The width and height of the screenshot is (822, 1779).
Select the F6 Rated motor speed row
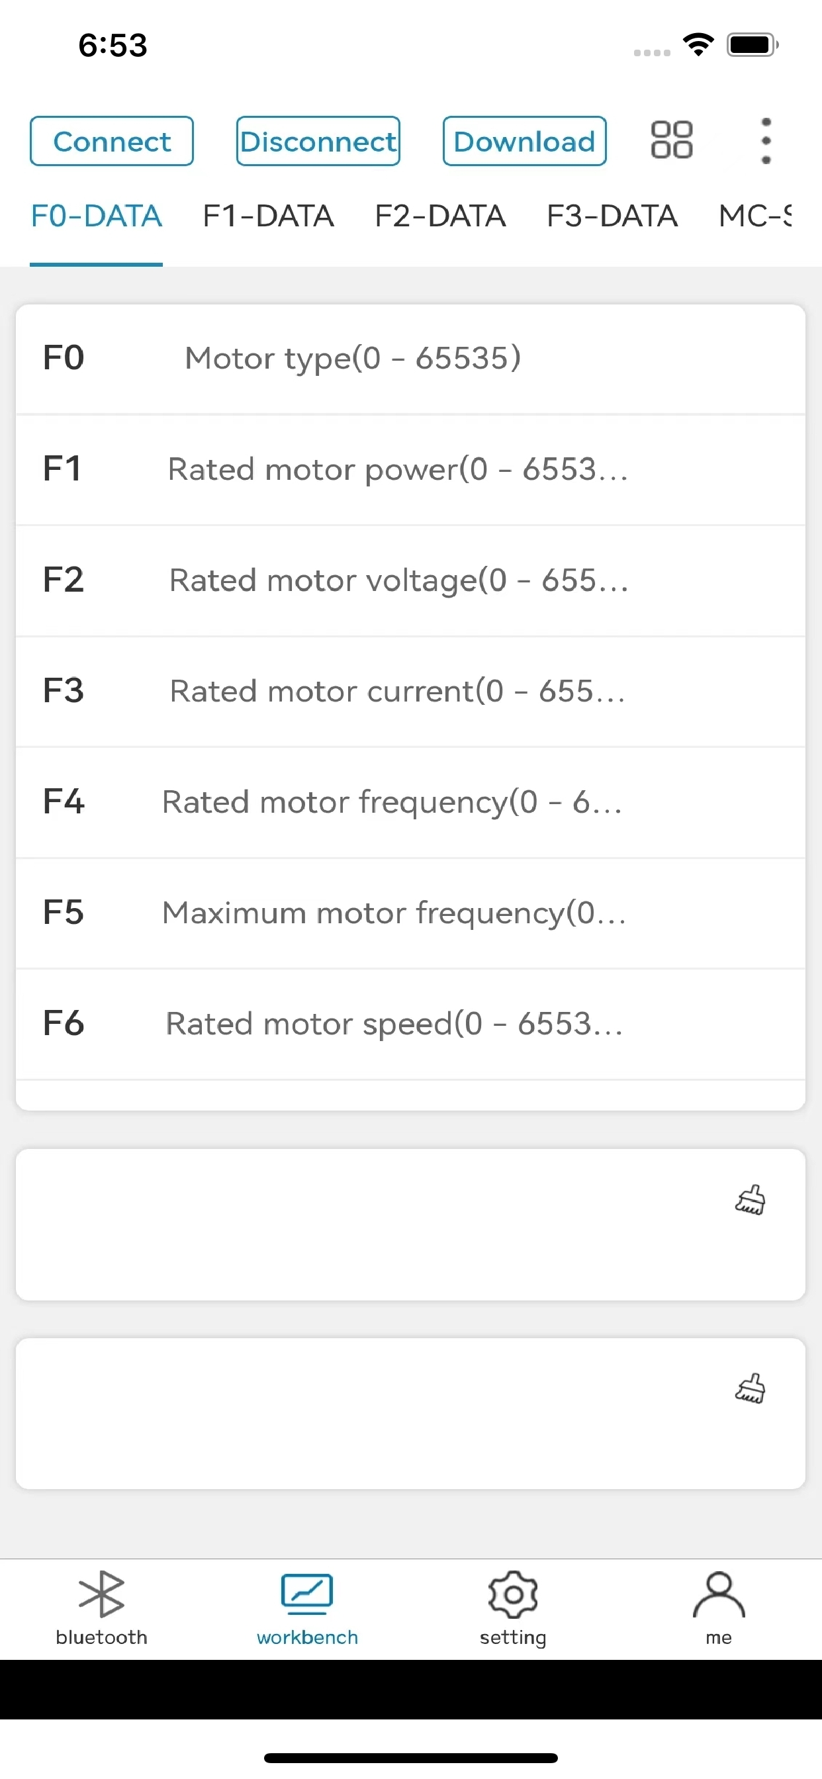tap(410, 1024)
